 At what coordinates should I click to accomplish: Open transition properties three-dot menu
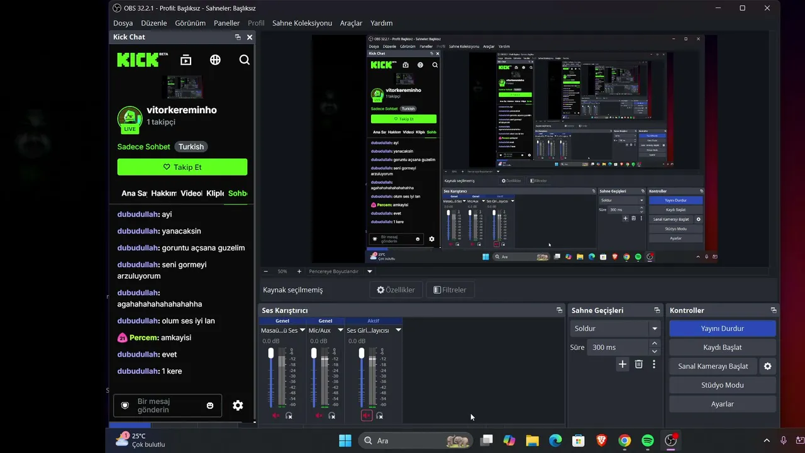(654, 364)
